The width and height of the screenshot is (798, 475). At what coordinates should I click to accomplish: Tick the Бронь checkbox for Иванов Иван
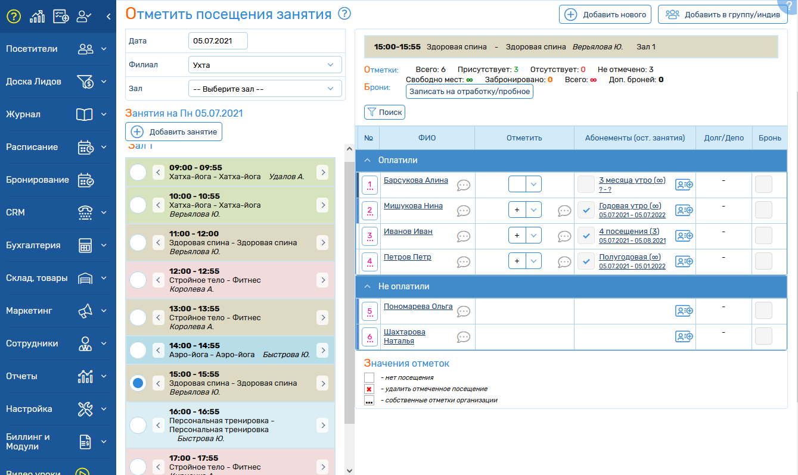pyautogui.click(x=763, y=235)
